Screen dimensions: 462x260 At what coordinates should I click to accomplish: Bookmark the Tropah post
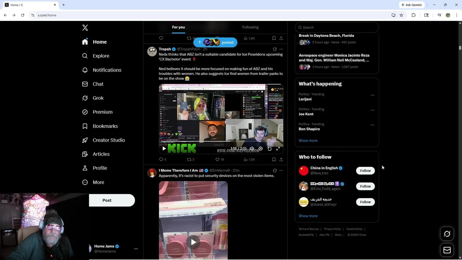point(274,159)
